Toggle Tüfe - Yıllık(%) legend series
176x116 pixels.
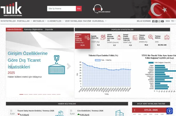[x=103, y=60]
